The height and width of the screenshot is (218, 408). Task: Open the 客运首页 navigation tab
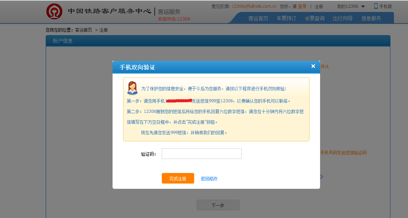pos(258,19)
